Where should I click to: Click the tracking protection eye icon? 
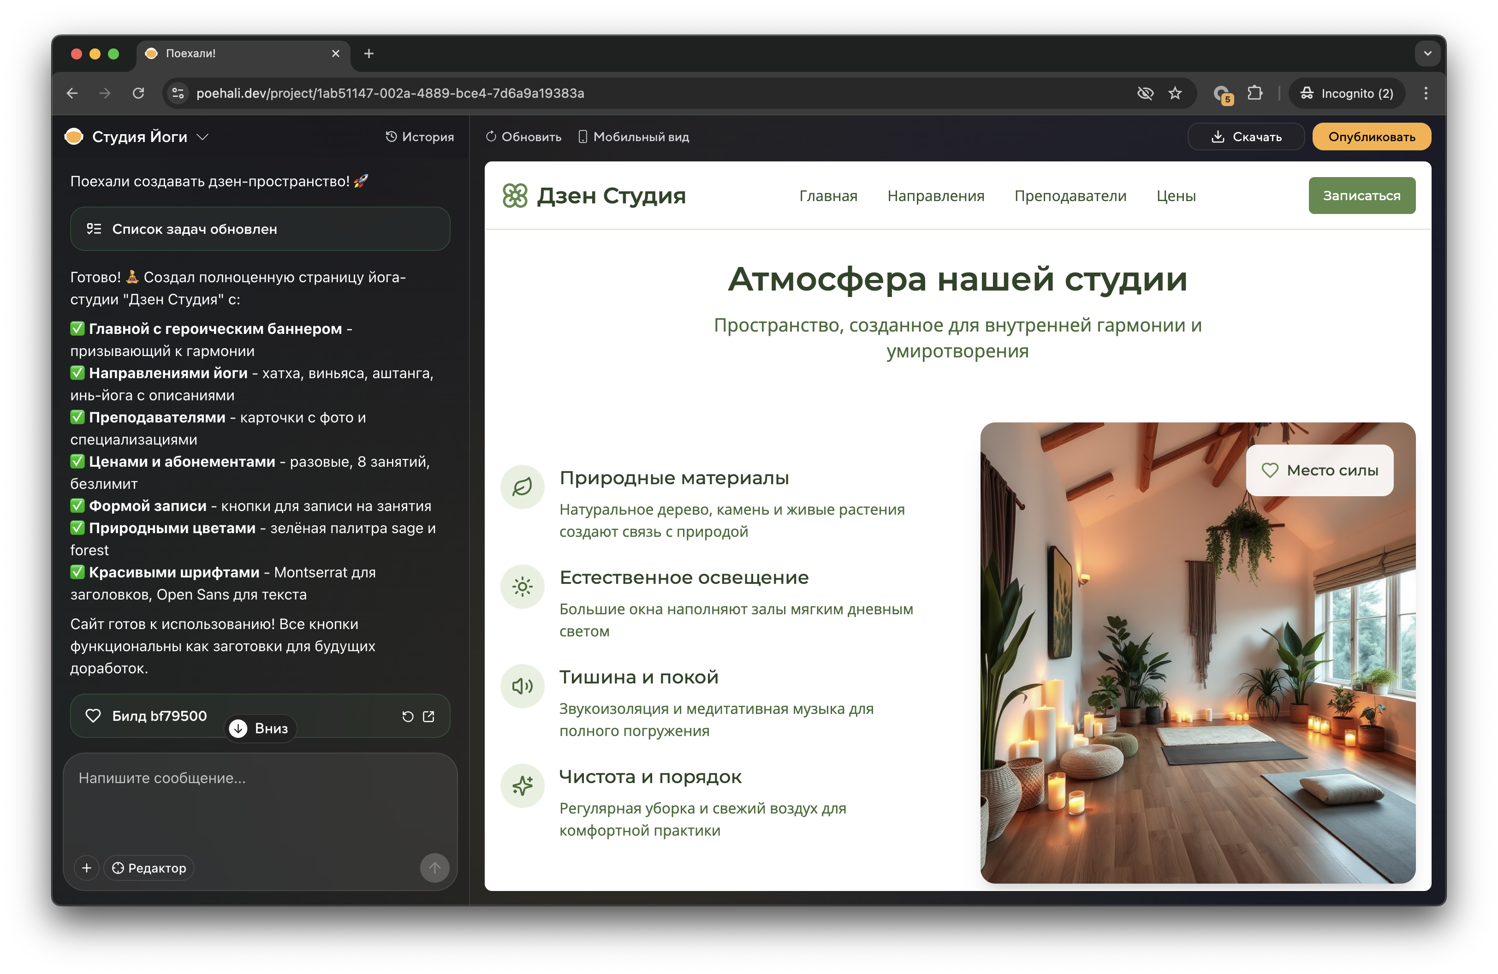pyautogui.click(x=1145, y=93)
